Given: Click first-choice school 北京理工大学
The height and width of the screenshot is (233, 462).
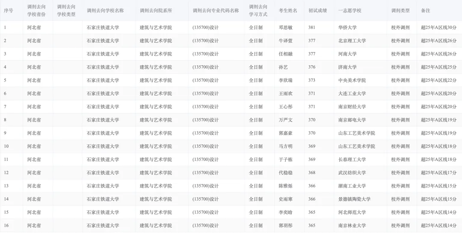Looking at the screenshot, I should 352,41.
